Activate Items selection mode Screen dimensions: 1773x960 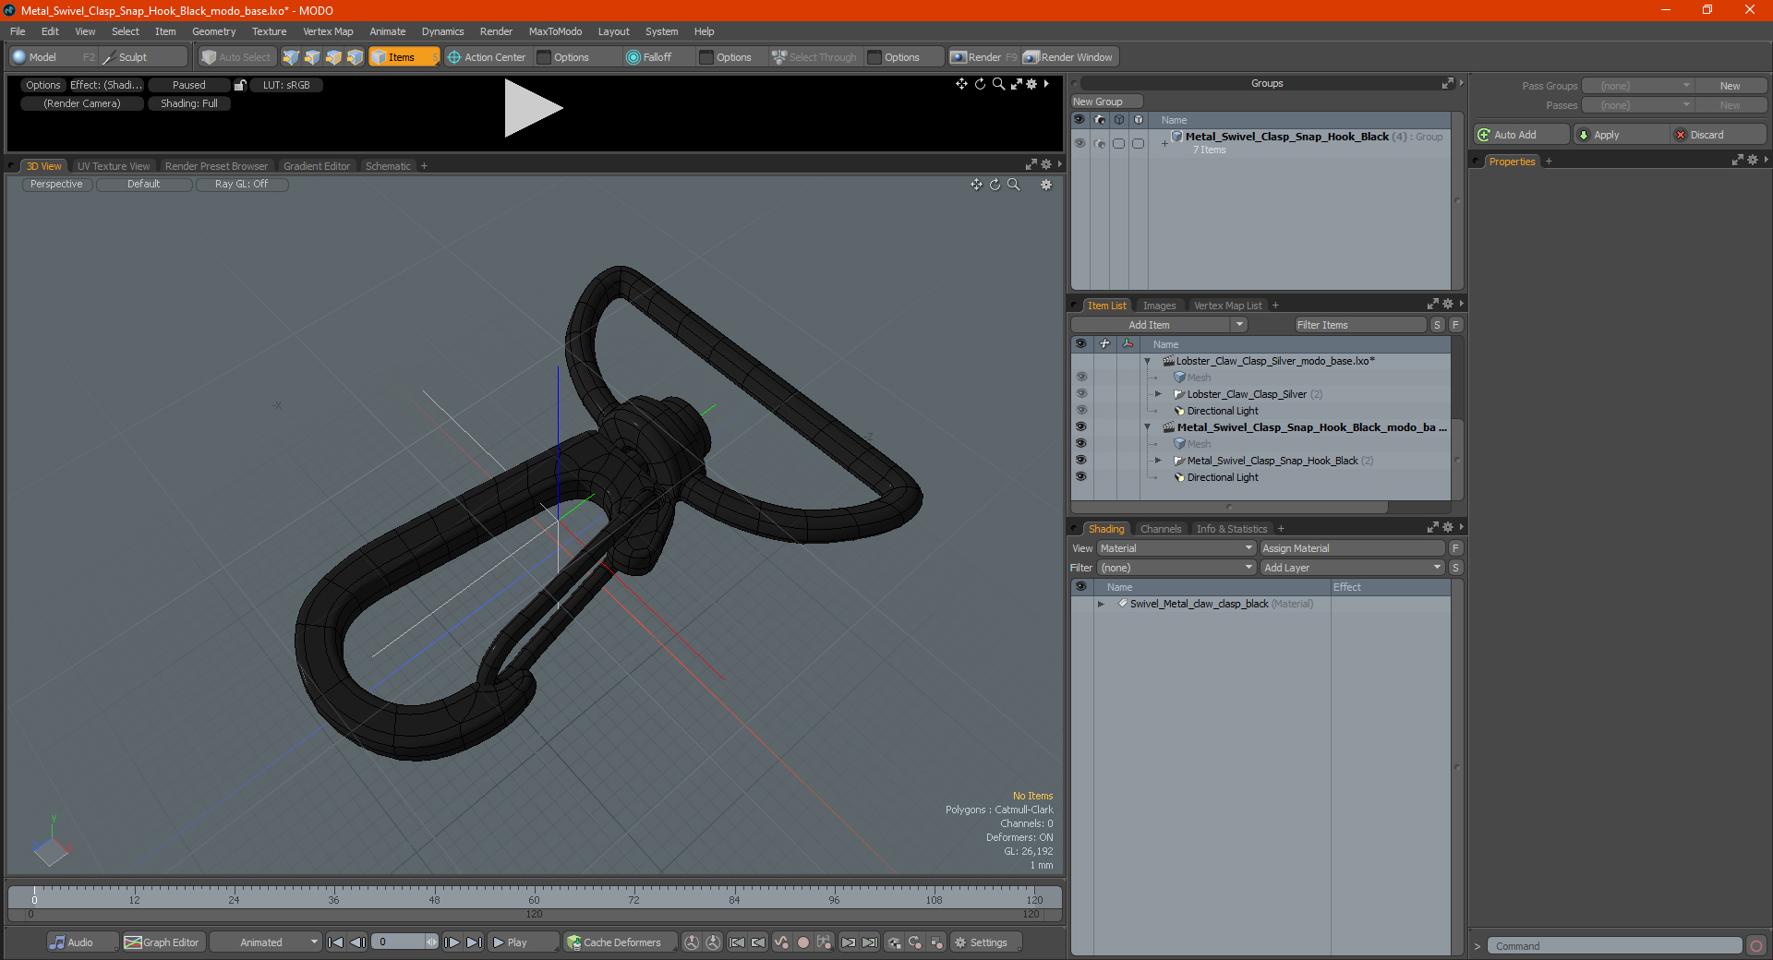(404, 57)
